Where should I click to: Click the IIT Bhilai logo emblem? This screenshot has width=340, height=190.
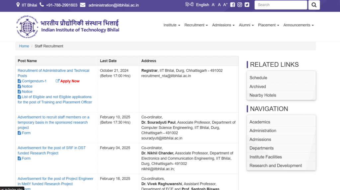27,27
